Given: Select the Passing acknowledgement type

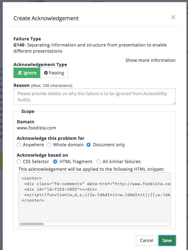Looking at the screenshot, I should tap(54, 73).
